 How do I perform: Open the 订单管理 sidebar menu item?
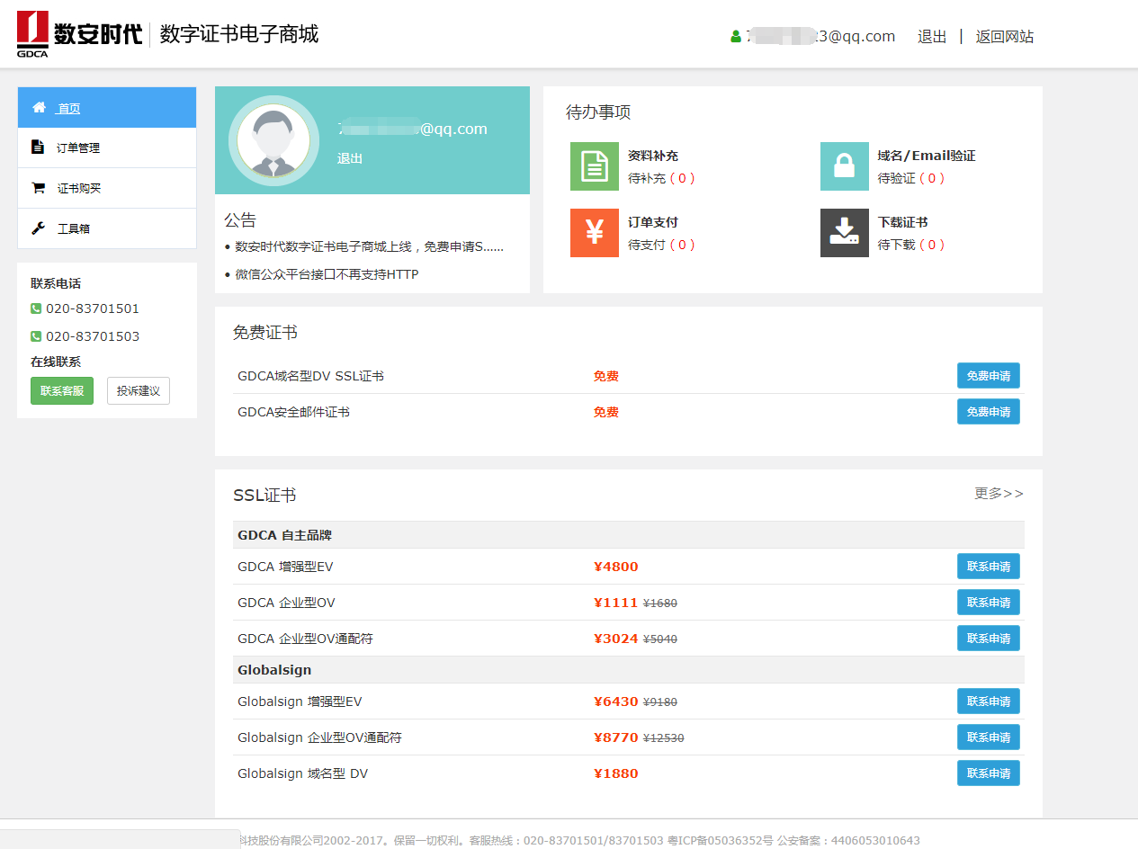76,147
